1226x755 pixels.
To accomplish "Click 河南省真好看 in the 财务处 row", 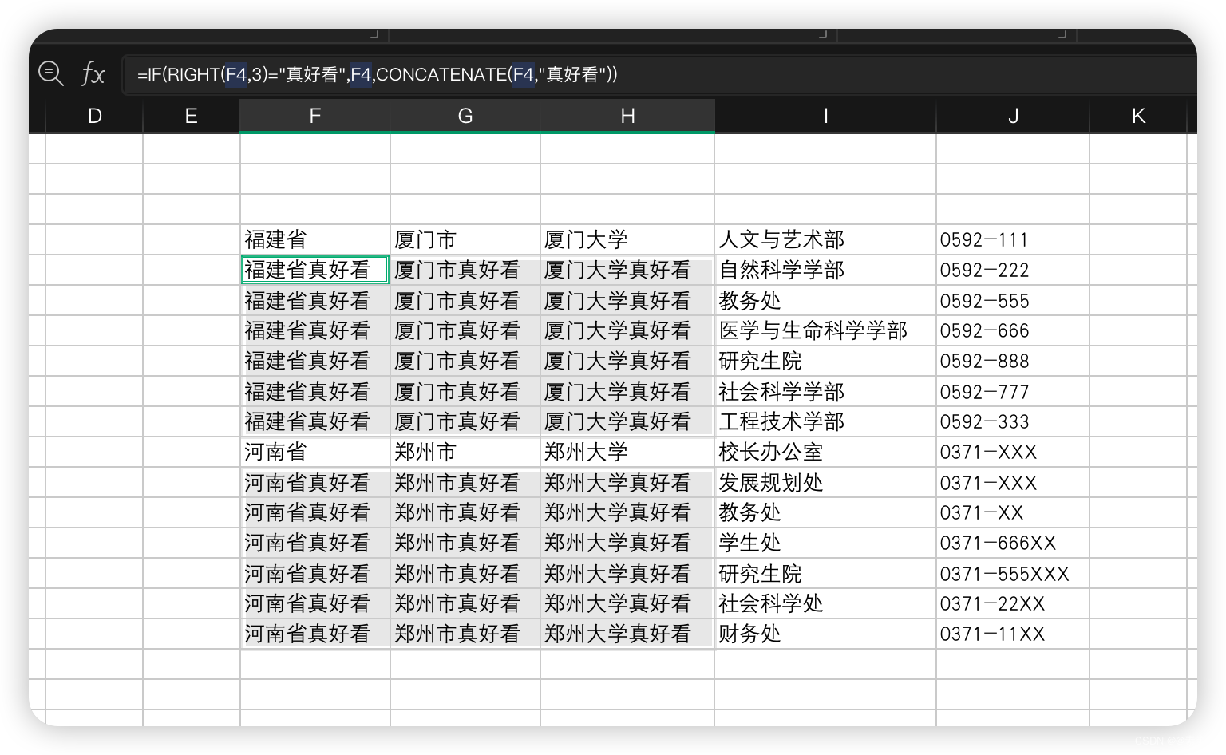I will coord(315,634).
